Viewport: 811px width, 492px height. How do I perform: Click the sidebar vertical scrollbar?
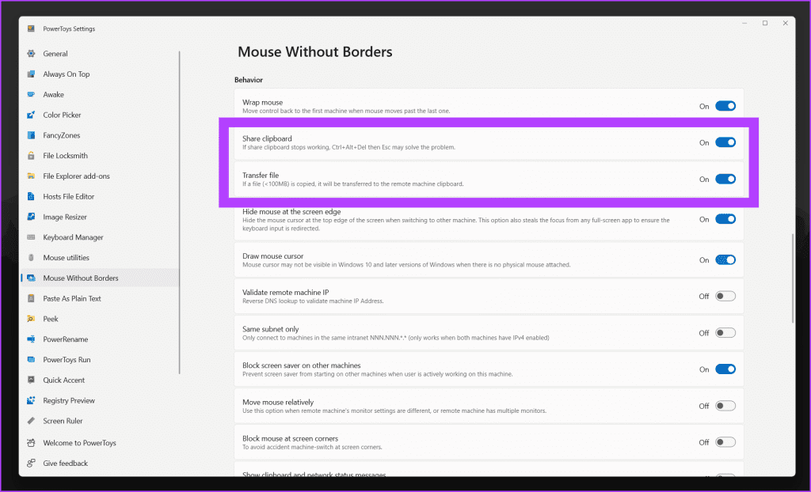(x=180, y=212)
